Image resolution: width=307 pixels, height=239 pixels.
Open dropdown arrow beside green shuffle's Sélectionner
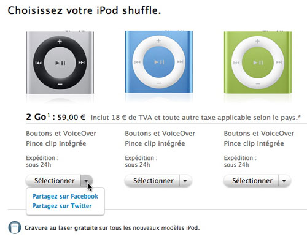click(x=284, y=181)
